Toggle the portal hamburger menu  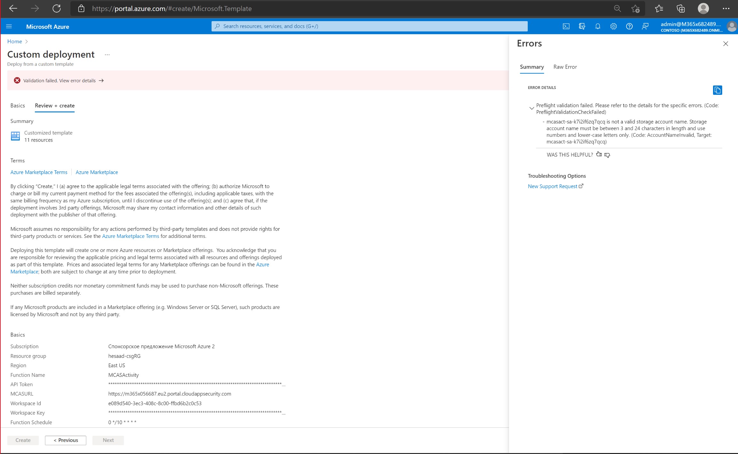[9, 26]
